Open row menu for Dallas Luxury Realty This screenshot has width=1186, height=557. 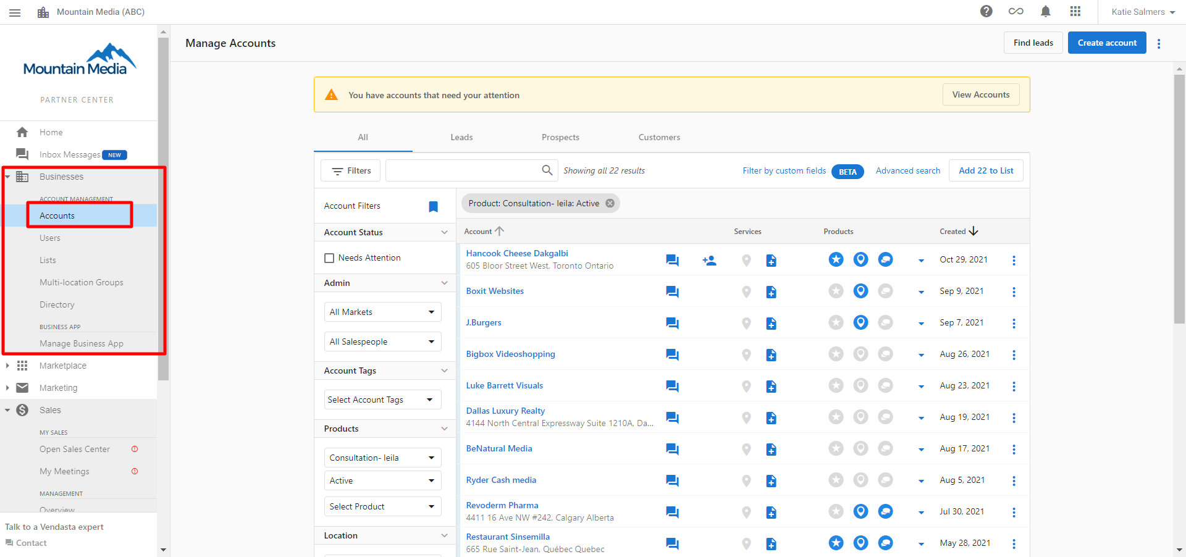coord(1014,418)
